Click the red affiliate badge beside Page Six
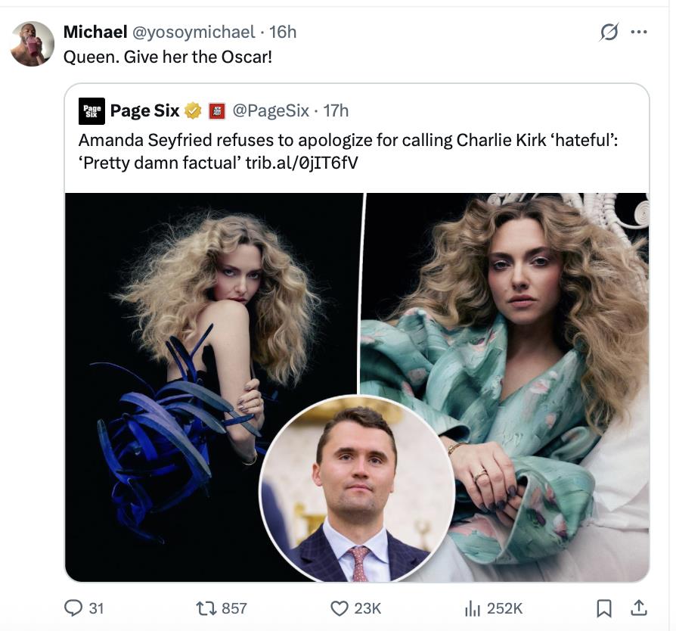This screenshot has width=676, height=631. 215,111
